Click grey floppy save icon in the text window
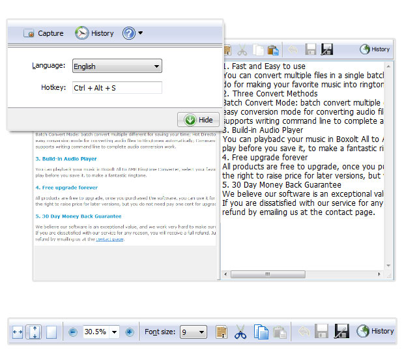 pos(310,50)
